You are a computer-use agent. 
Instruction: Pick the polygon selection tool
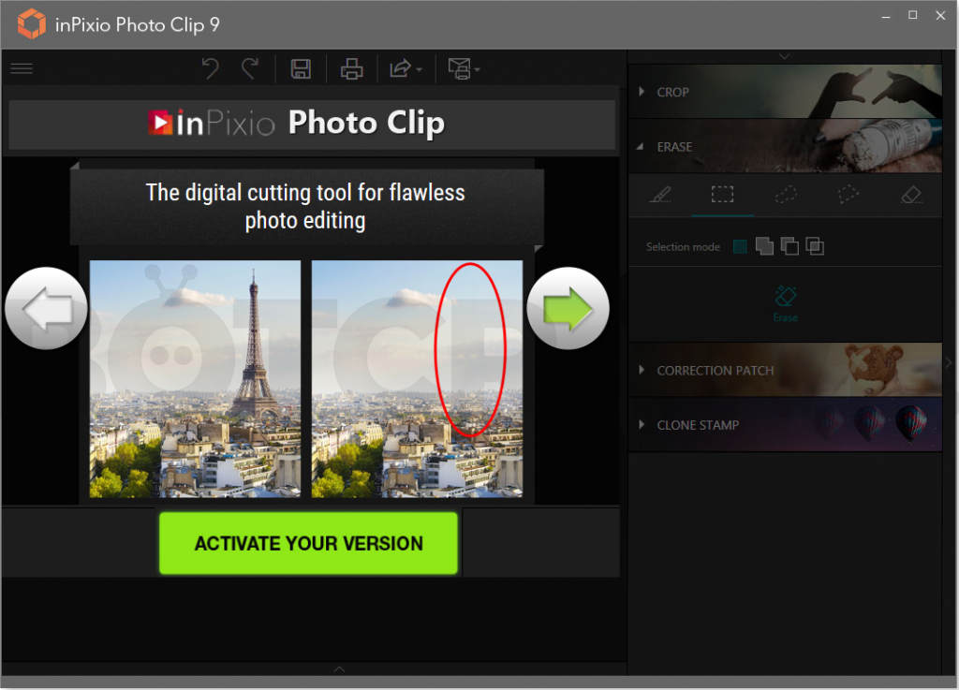point(848,195)
